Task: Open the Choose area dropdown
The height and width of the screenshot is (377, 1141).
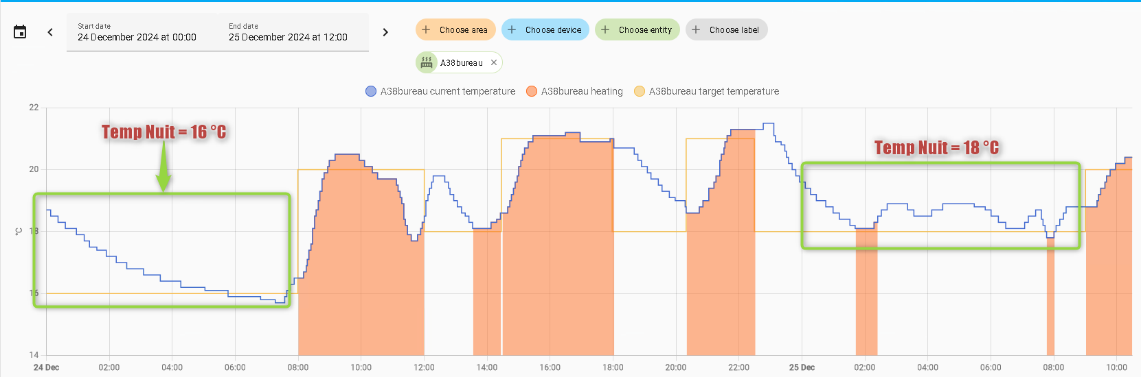Action: [463, 29]
